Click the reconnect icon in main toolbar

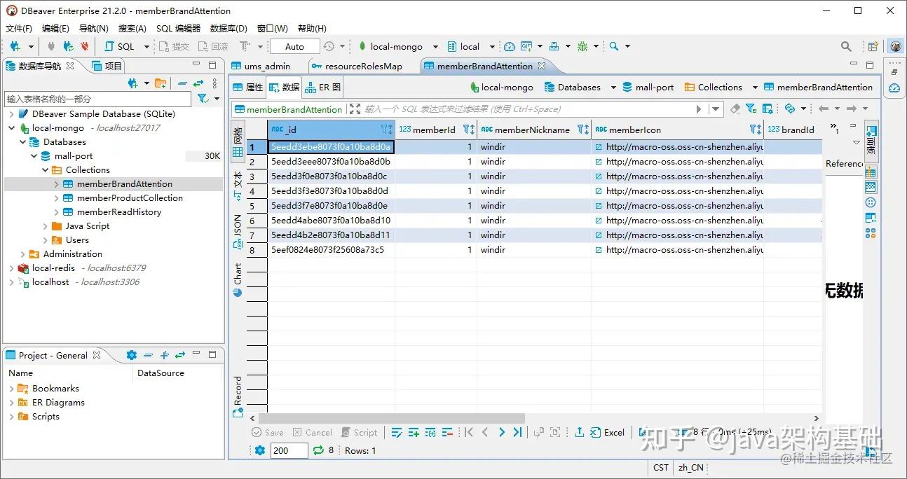coord(68,46)
